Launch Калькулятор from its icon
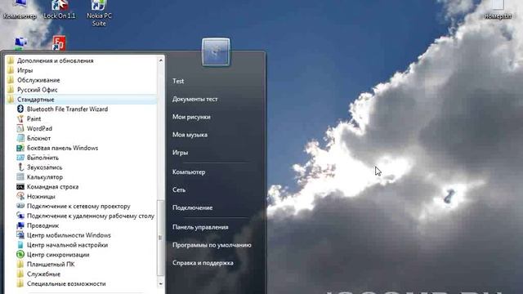The width and height of the screenshot is (523, 294). pos(20,176)
